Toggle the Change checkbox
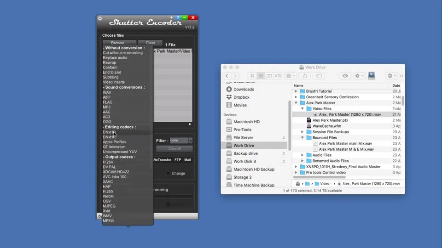Image resolution: width=442 pixels, height=248 pixels. point(168,174)
